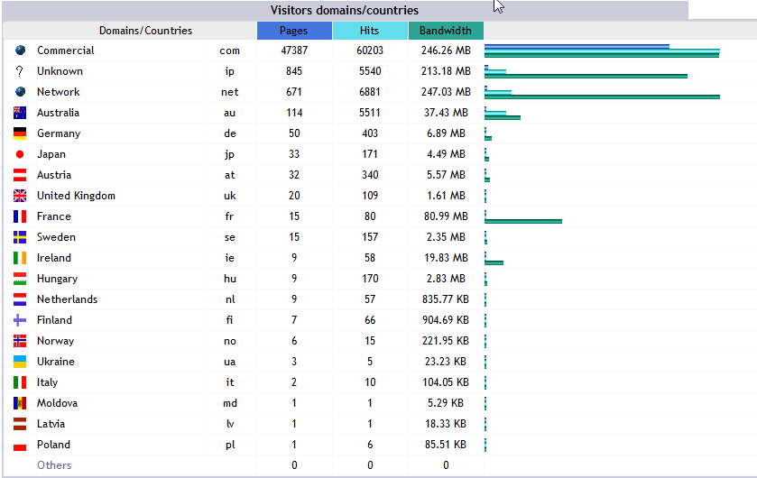Click the Japan flag icon
This screenshot has height=478, width=757.
click(x=20, y=154)
